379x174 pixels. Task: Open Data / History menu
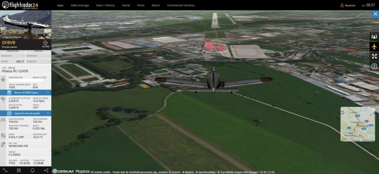coord(105,5)
